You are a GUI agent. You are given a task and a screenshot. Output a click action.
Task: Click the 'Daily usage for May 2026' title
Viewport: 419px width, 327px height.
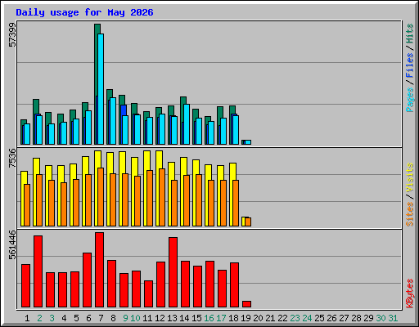[x=84, y=12]
